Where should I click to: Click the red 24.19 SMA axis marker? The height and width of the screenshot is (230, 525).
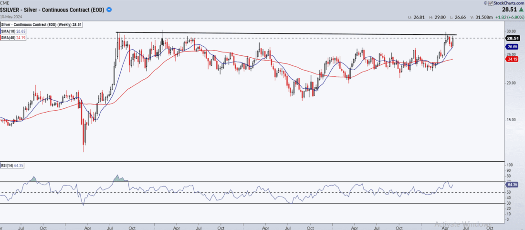point(512,60)
